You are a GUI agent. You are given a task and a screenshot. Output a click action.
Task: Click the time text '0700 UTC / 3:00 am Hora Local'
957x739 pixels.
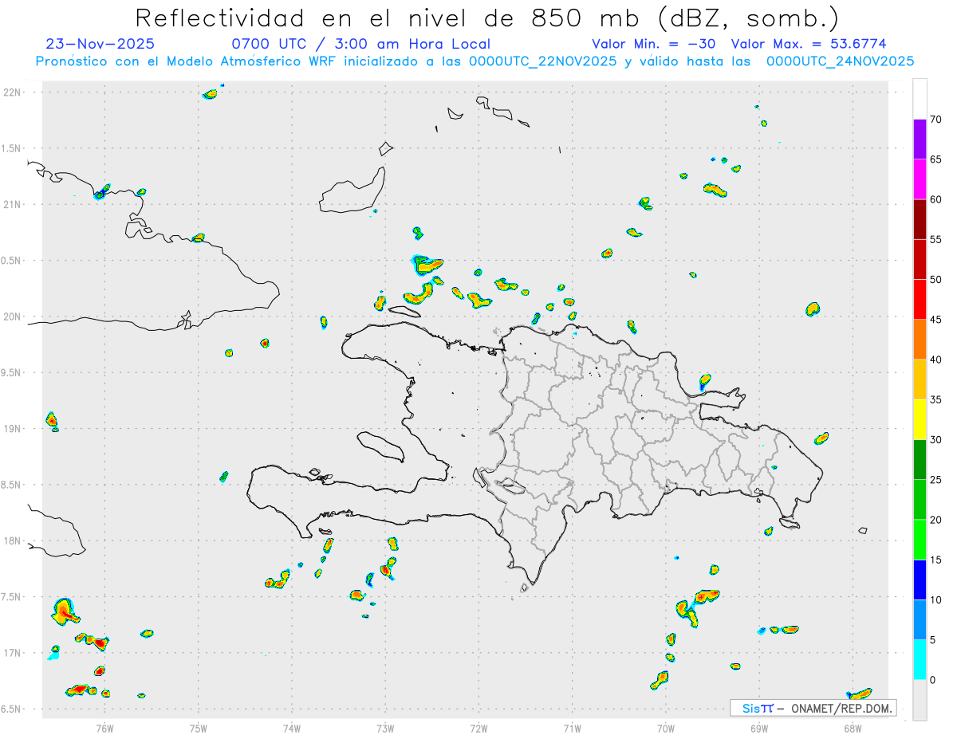pos(360,44)
